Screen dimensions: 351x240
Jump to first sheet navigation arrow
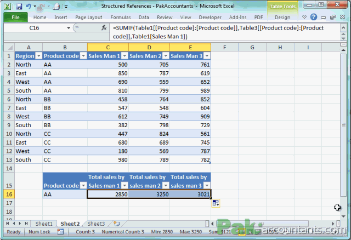[x=8, y=224]
